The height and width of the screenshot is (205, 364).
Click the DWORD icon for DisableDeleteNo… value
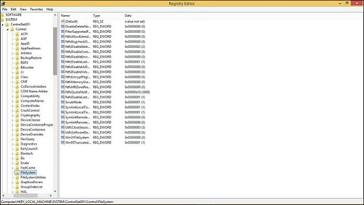click(63, 27)
